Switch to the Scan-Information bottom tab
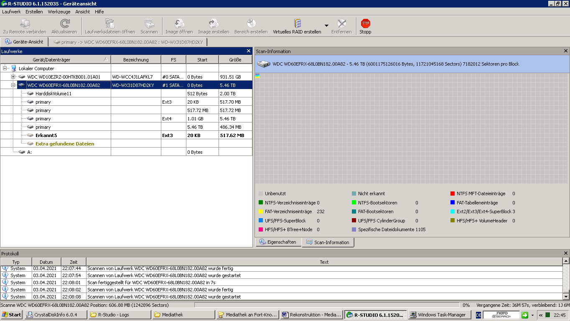570x321 pixels. pyautogui.click(x=328, y=242)
